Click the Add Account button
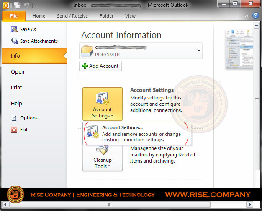262x211 pixels. [x=100, y=66]
